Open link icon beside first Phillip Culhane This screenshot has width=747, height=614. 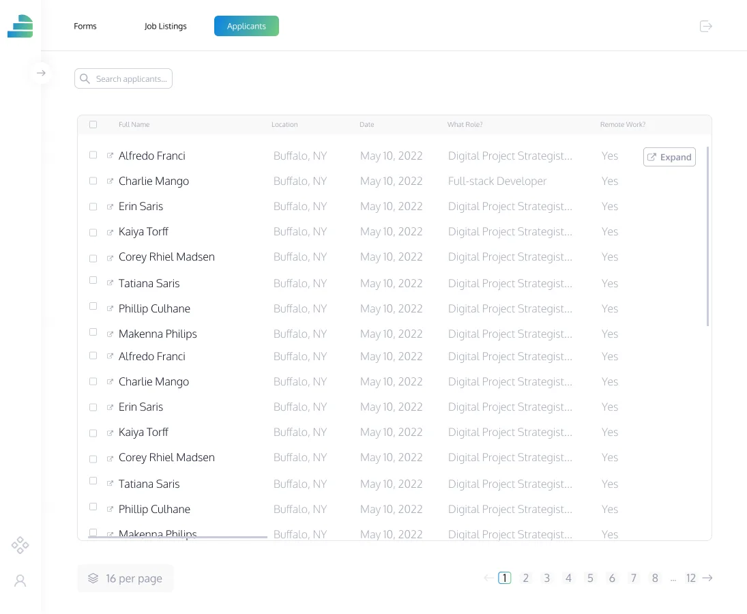coord(110,308)
